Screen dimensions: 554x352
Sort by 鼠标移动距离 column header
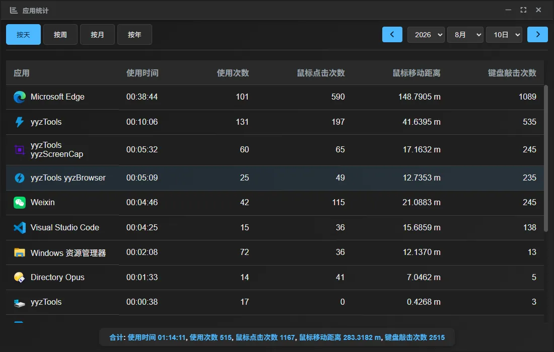(417, 73)
